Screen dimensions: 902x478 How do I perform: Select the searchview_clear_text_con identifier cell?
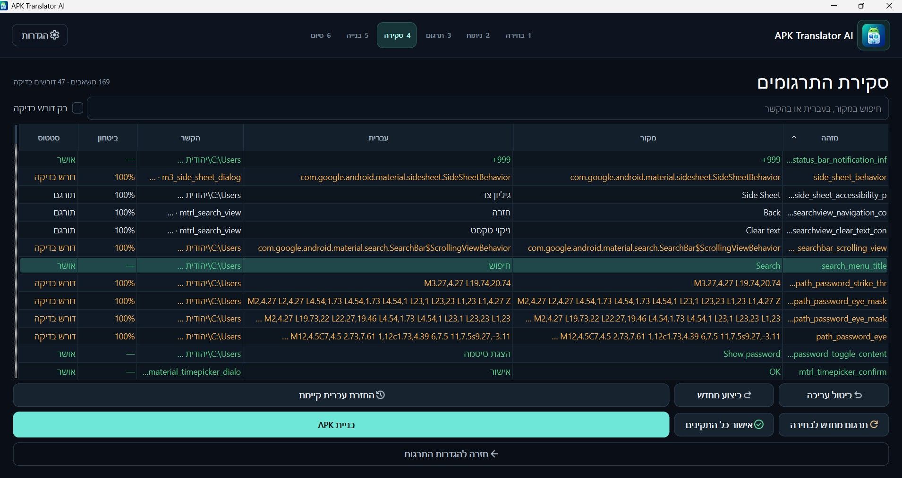(x=836, y=231)
